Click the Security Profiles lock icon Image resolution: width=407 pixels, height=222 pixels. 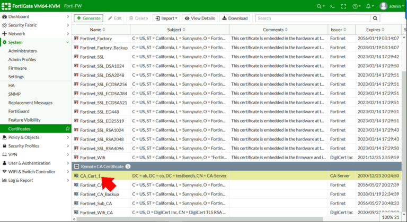(x=4, y=146)
